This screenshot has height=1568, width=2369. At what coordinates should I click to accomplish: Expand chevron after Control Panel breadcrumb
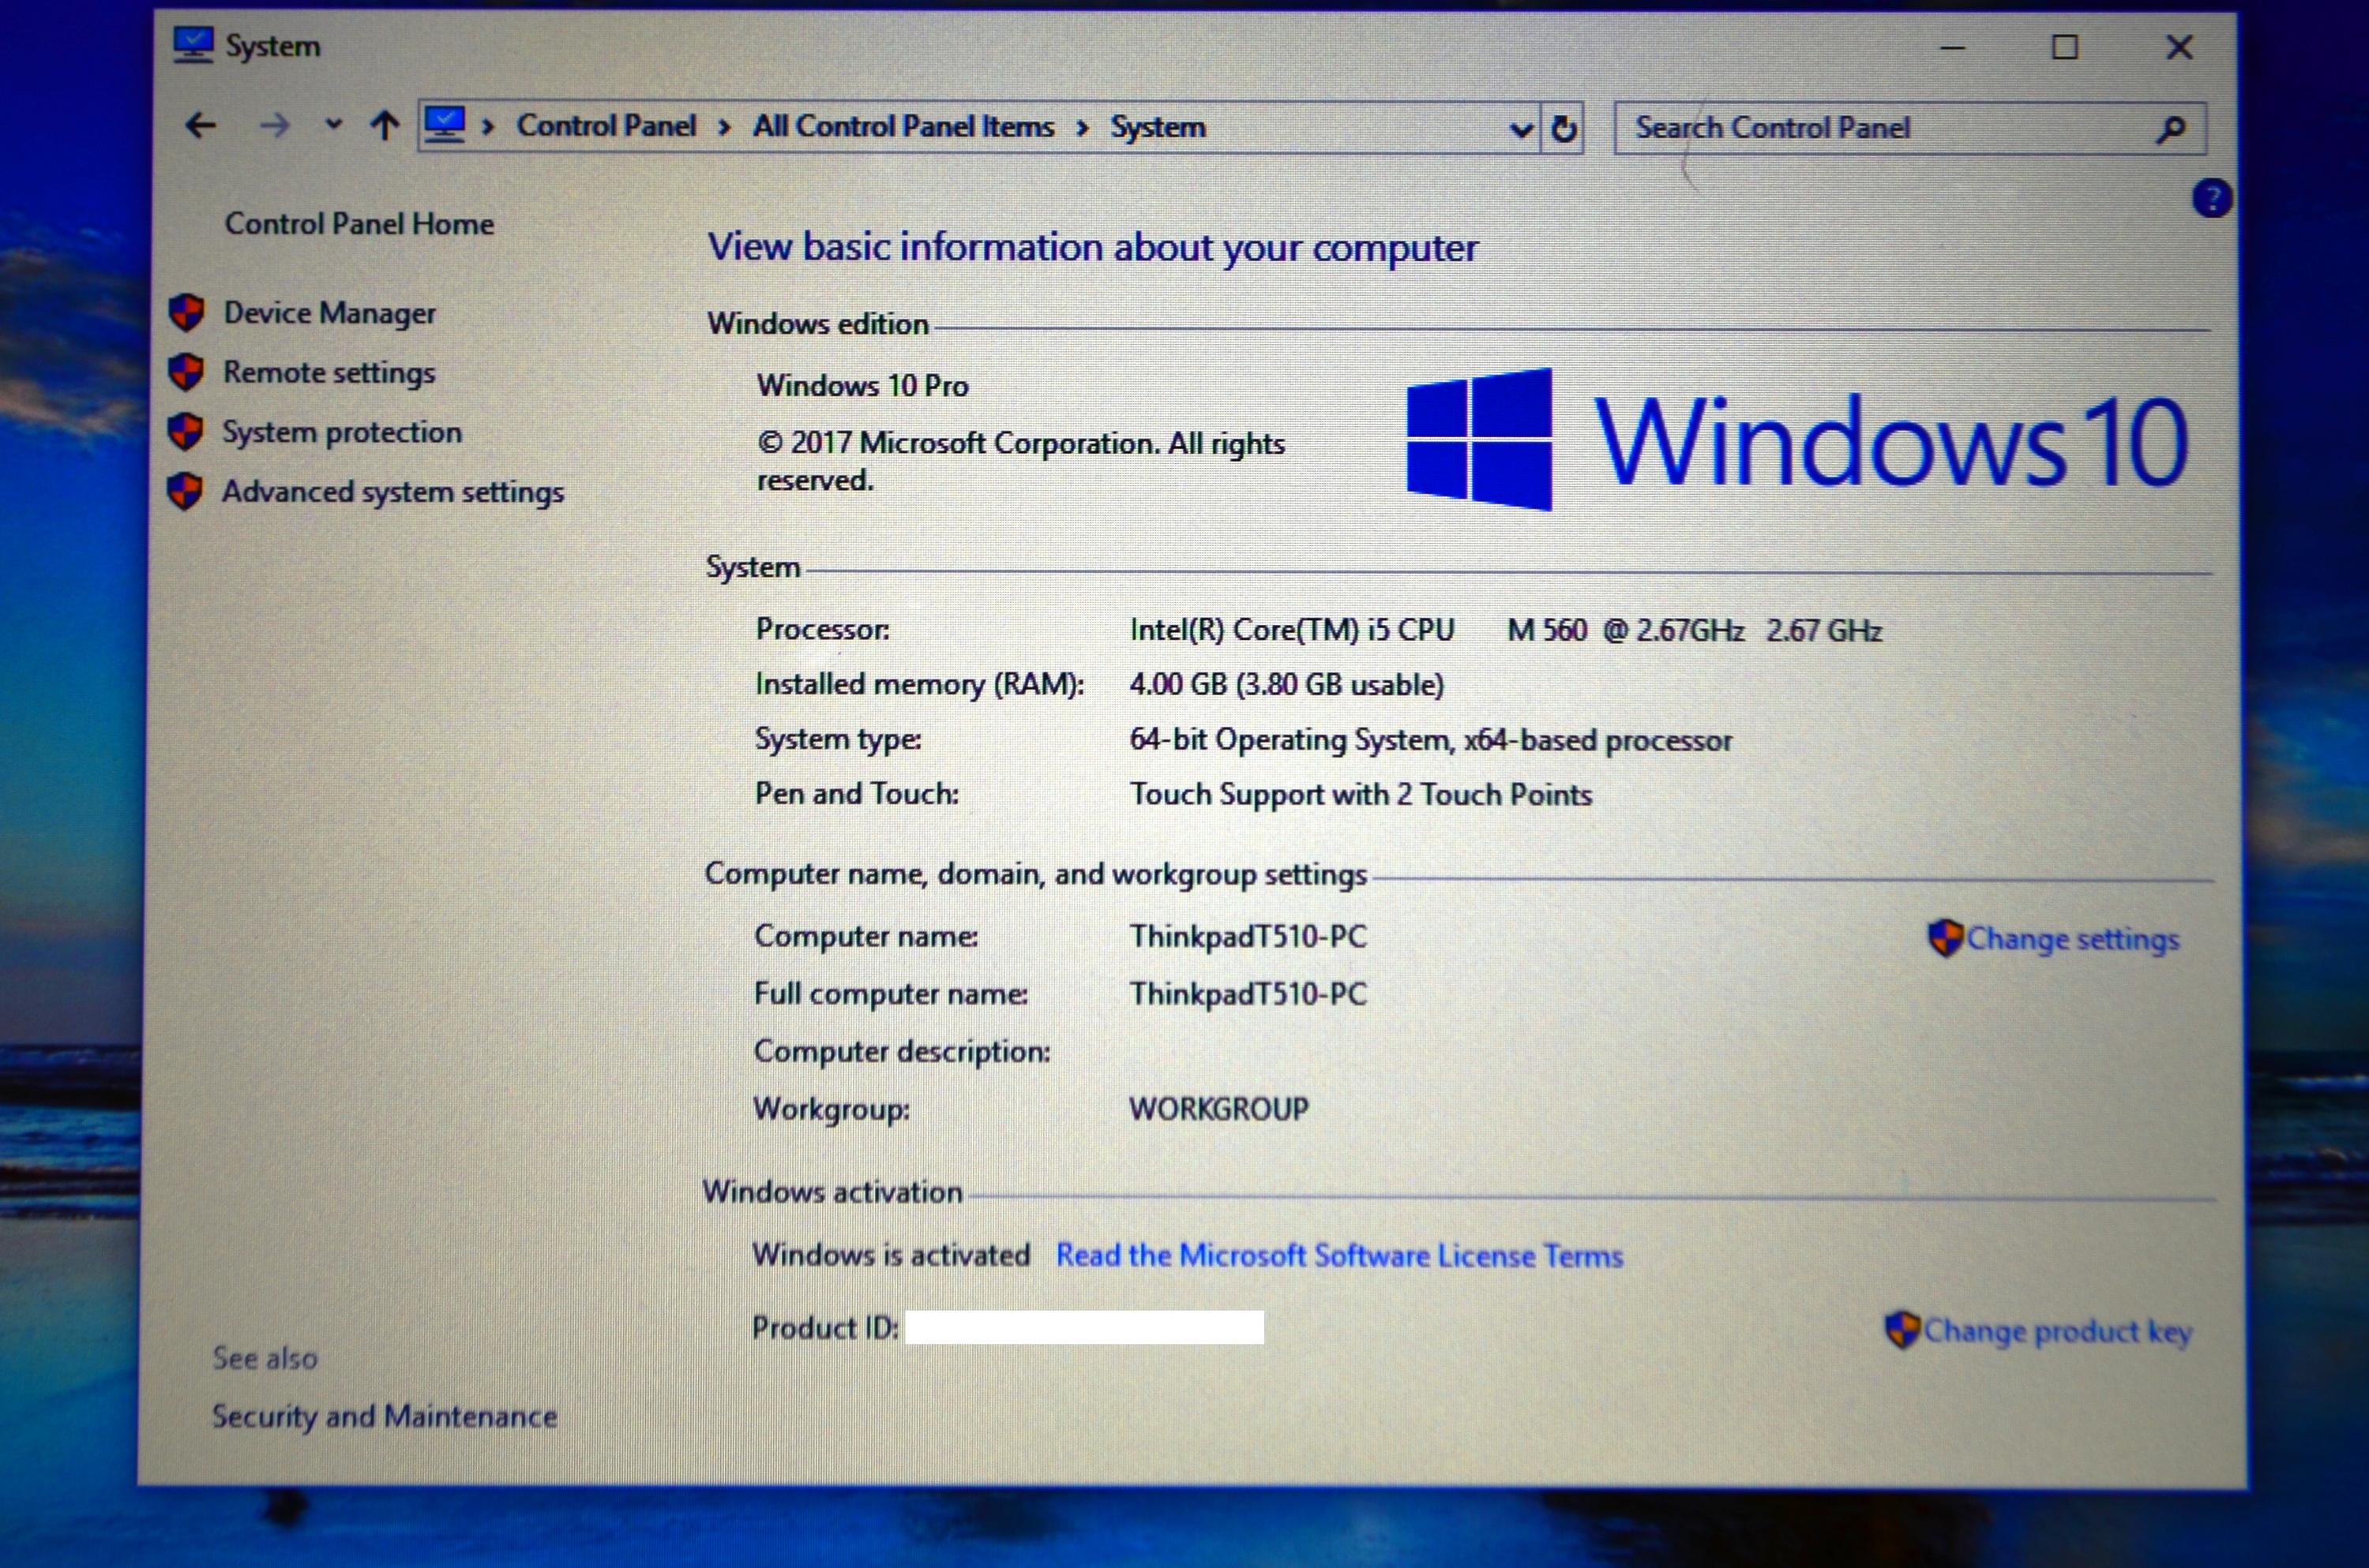click(724, 128)
